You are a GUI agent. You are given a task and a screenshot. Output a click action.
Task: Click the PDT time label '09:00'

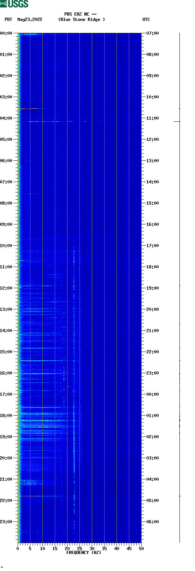[6, 224]
